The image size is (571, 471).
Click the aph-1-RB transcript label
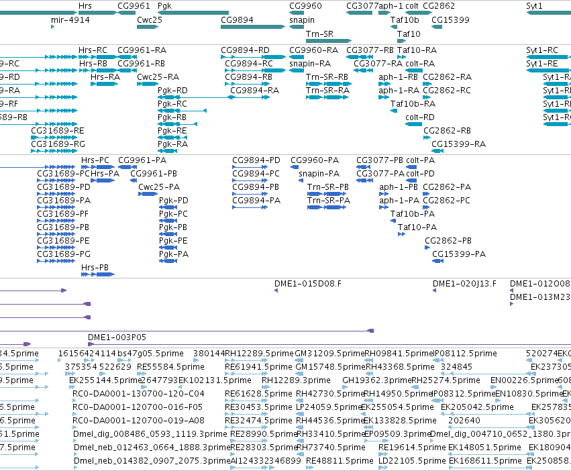click(x=398, y=77)
